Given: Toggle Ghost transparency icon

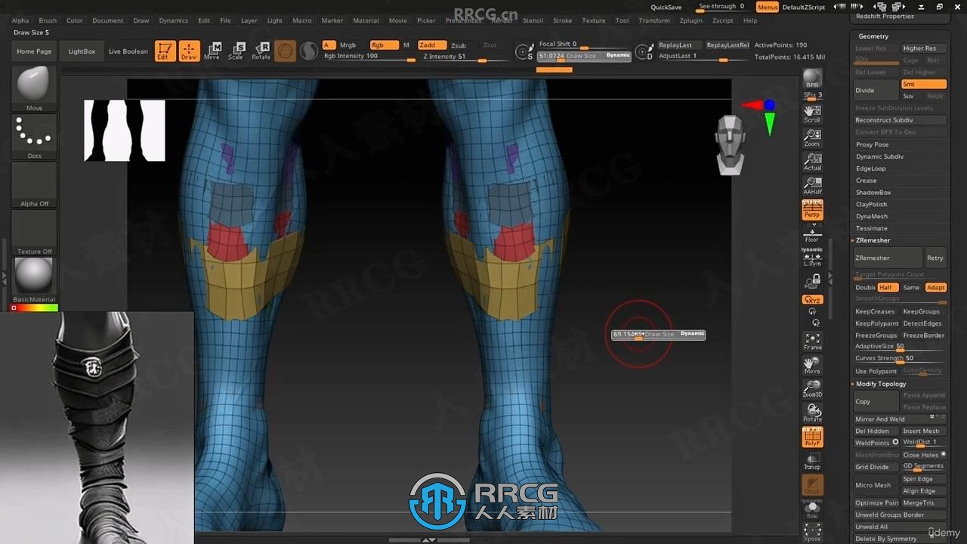Looking at the screenshot, I should pos(812,485).
